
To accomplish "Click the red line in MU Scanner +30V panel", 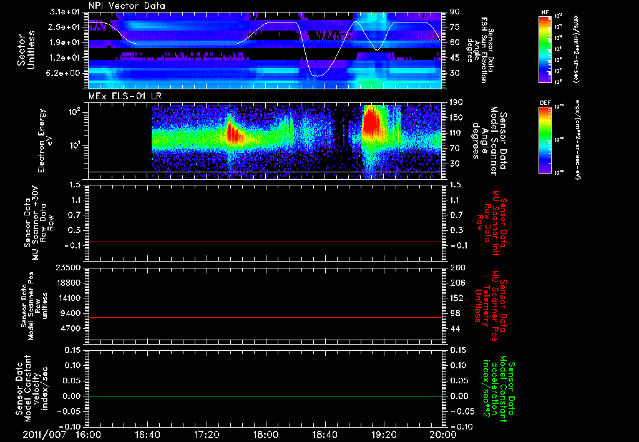I will click(x=265, y=242).
